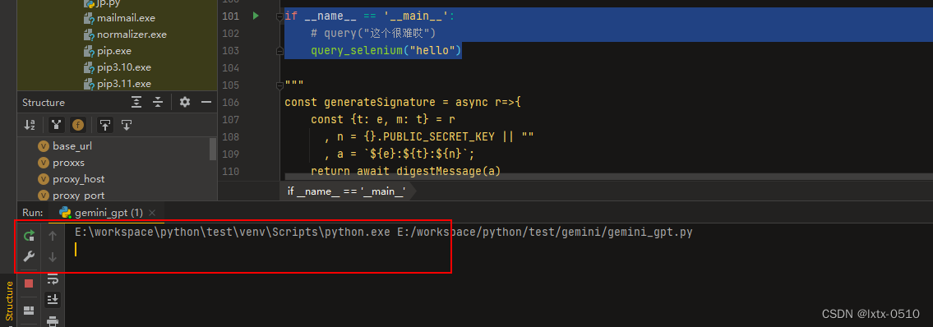
Task: Collapse the if __name__ code block
Action: (x=279, y=16)
